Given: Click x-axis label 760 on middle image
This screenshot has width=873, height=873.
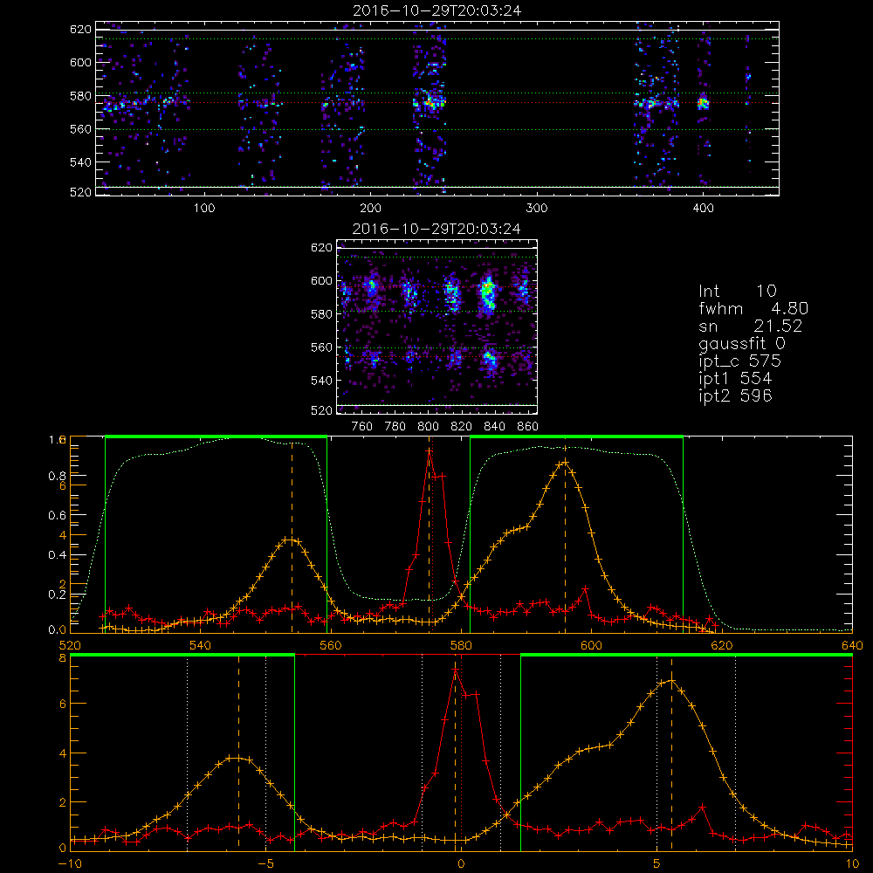Looking at the screenshot, I should 362,427.
